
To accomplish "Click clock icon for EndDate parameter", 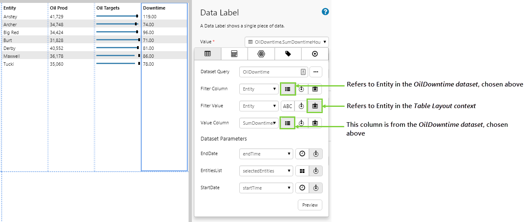I will (302, 154).
